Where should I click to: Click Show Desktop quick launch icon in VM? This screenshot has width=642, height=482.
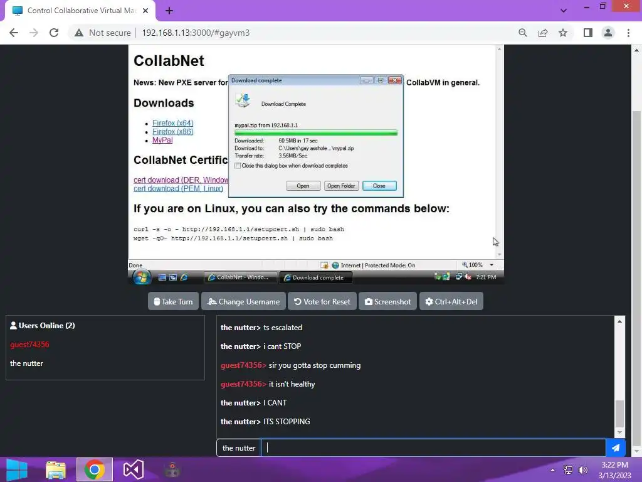click(x=162, y=277)
